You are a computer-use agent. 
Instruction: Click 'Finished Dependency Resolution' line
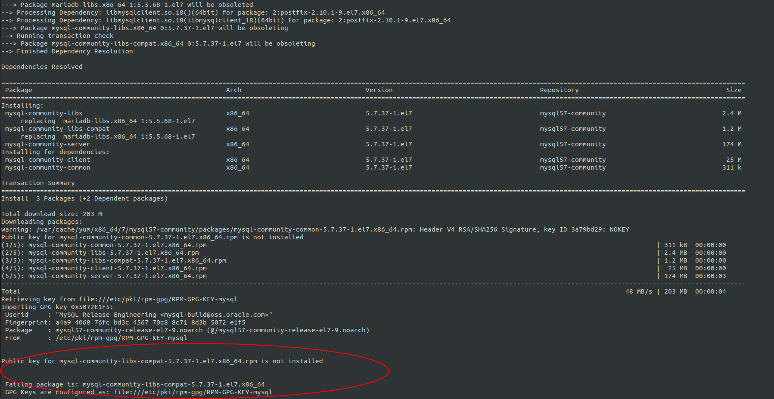67,51
